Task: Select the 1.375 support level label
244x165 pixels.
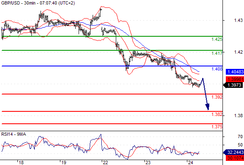Action: 217,127
